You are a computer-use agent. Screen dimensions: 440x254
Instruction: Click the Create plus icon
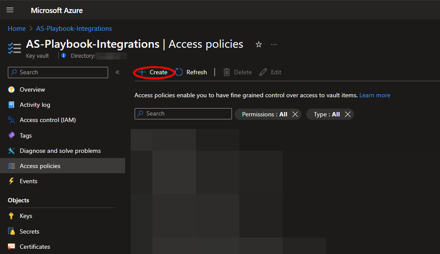142,73
